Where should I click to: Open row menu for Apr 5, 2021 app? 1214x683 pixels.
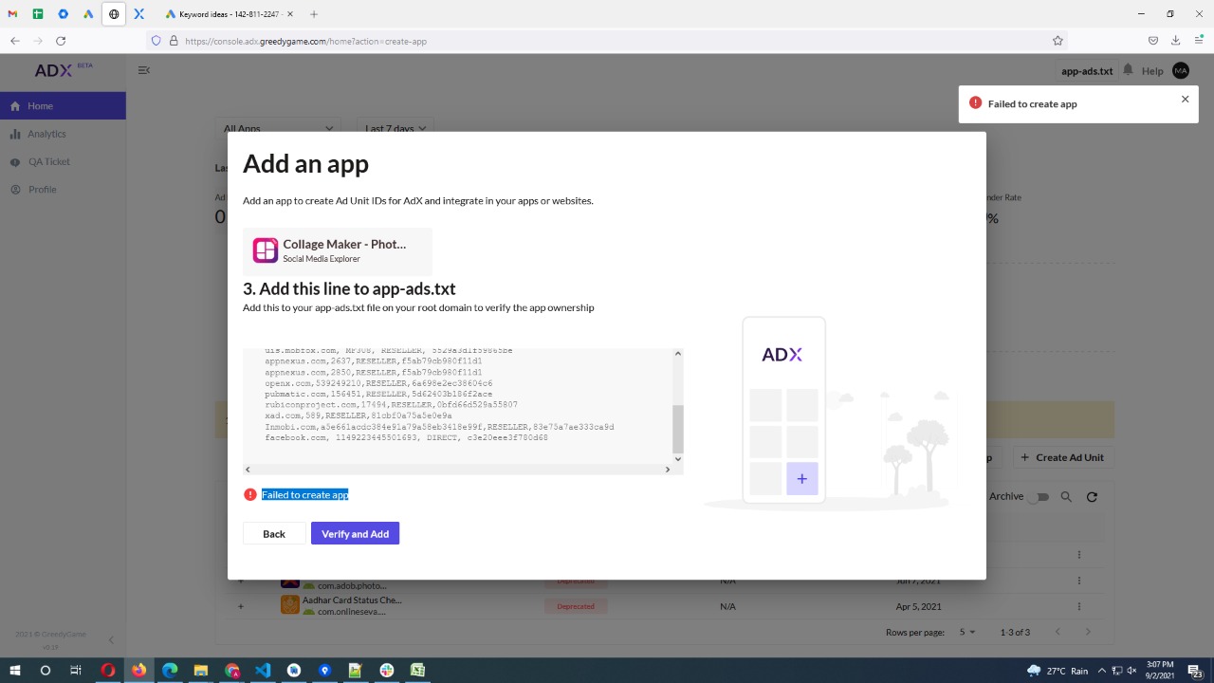[x=1078, y=606]
